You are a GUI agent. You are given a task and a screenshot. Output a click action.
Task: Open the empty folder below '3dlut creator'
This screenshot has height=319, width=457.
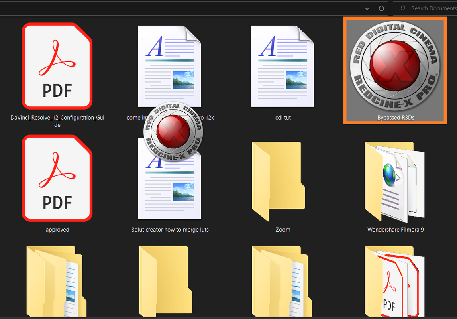[x=165, y=282]
